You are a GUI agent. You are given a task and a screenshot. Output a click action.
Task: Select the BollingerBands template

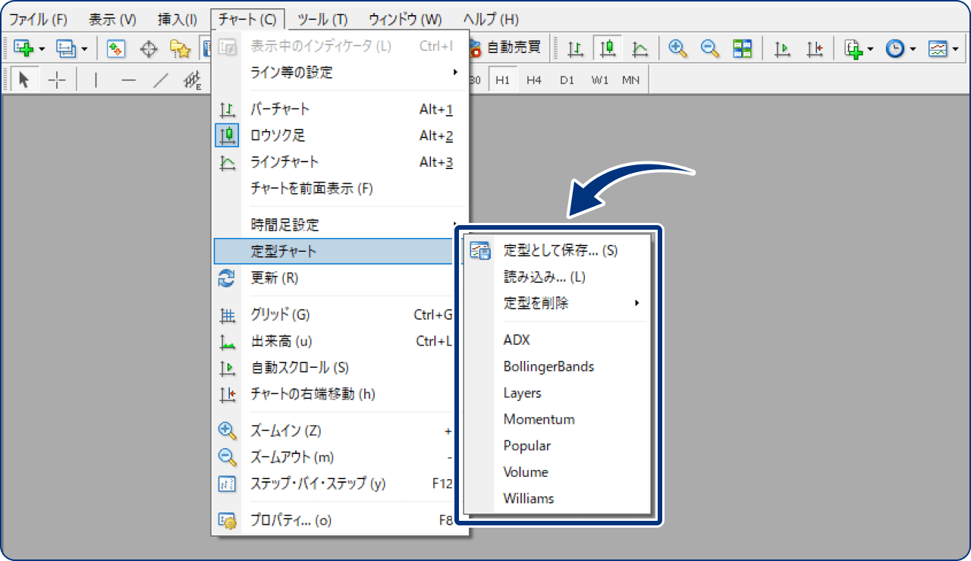tap(548, 366)
